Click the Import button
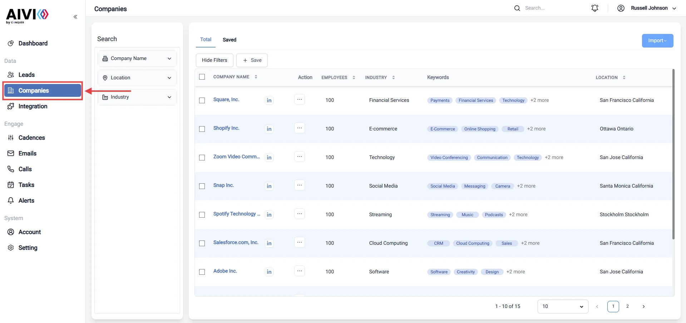Viewport: 686px width, 323px height. [x=657, y=41]
